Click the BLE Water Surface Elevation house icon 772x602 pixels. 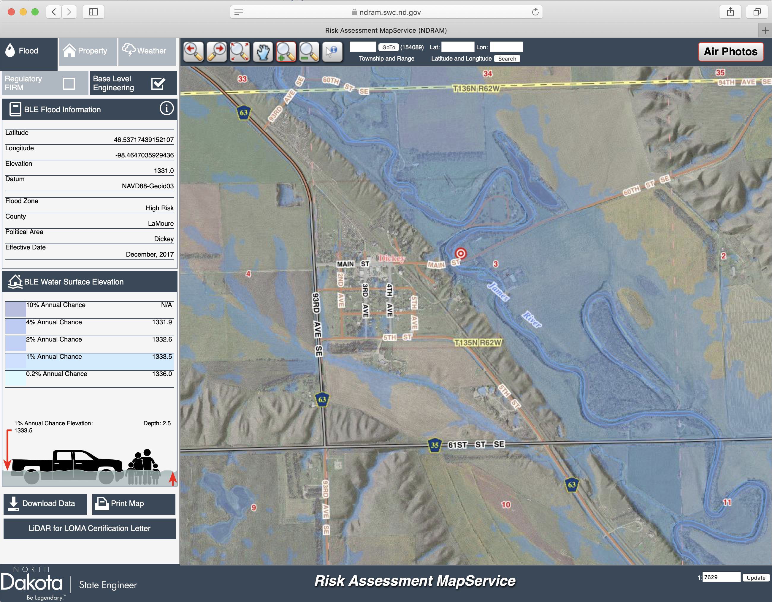point(15,282)
